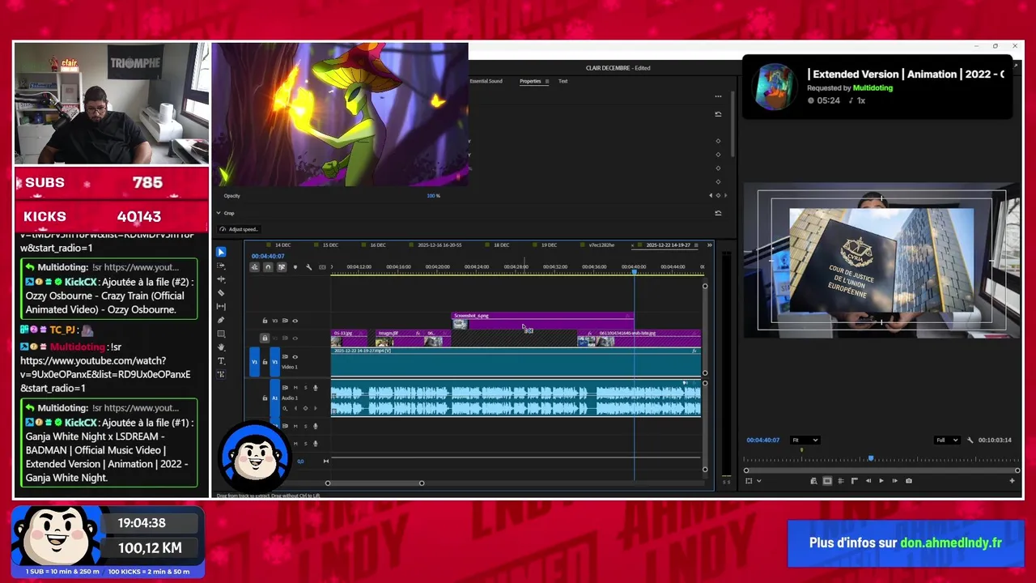Hide track V3 with its eye icon

coord(295,321)
